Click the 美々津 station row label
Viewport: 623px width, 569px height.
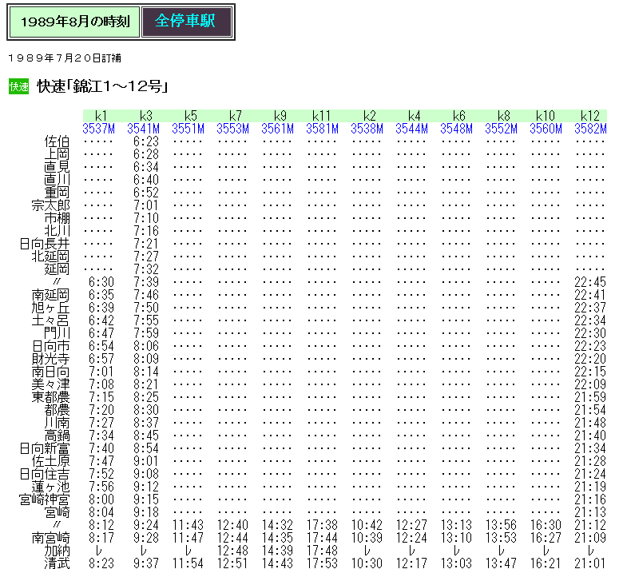coord(50,384)
